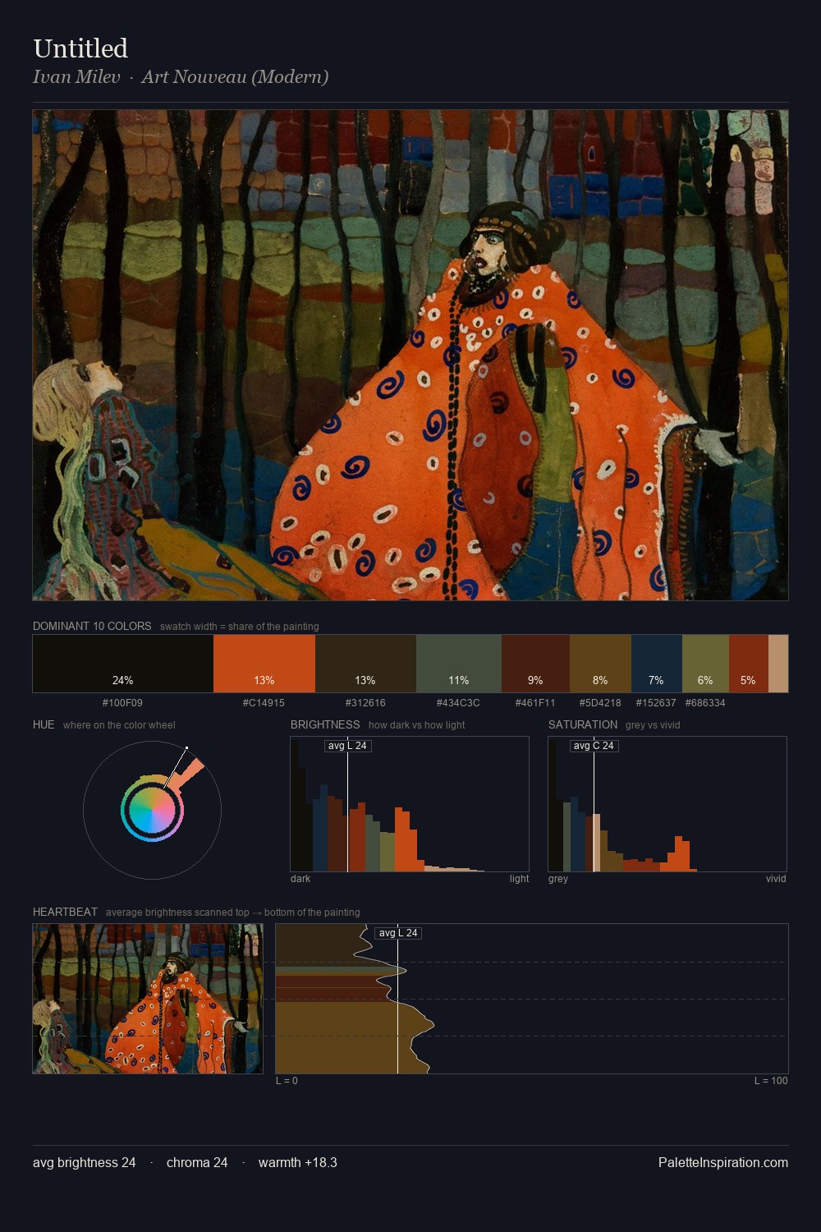Click the near-black 24% color swatch

(x=123, y=664)
